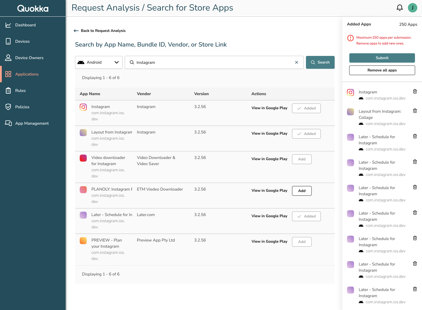The height and width of the screenshot is (310, 422).
Task: Click the Rules clipboard icon
Action: coord(8,90)
